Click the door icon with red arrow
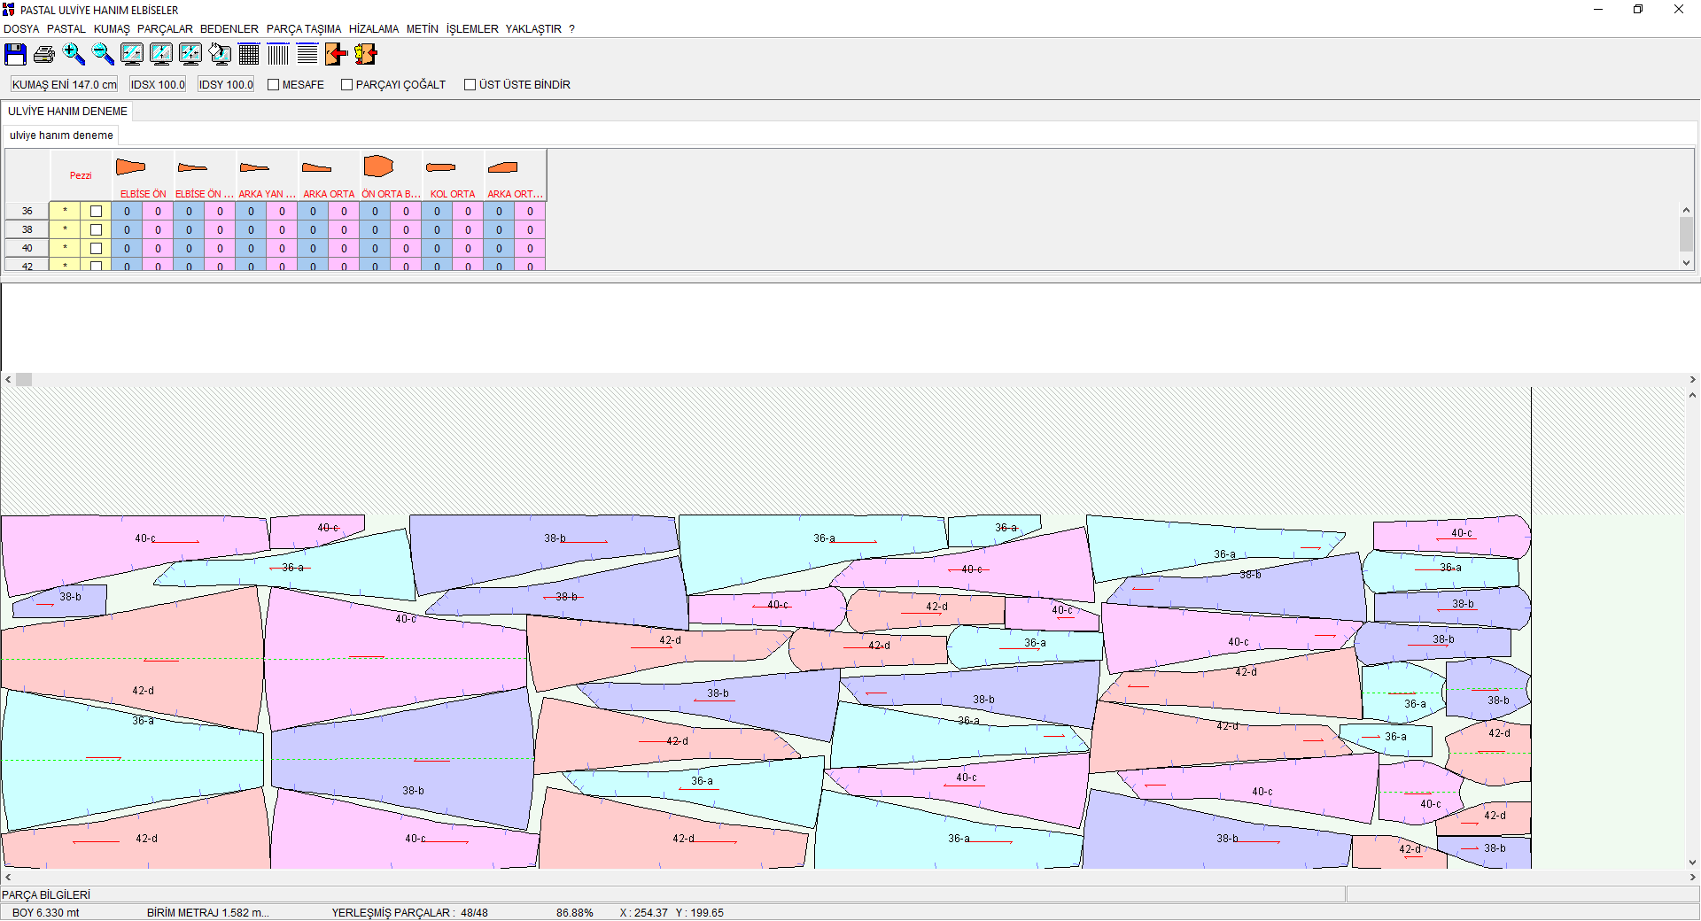This screenshot has width=1701, height=921. (336, 55)
